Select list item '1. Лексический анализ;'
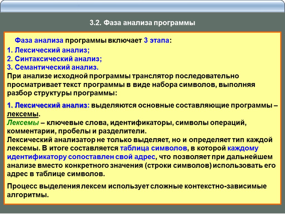The width and height of the screenshot is (285, 214). click(x=48, y=50)
